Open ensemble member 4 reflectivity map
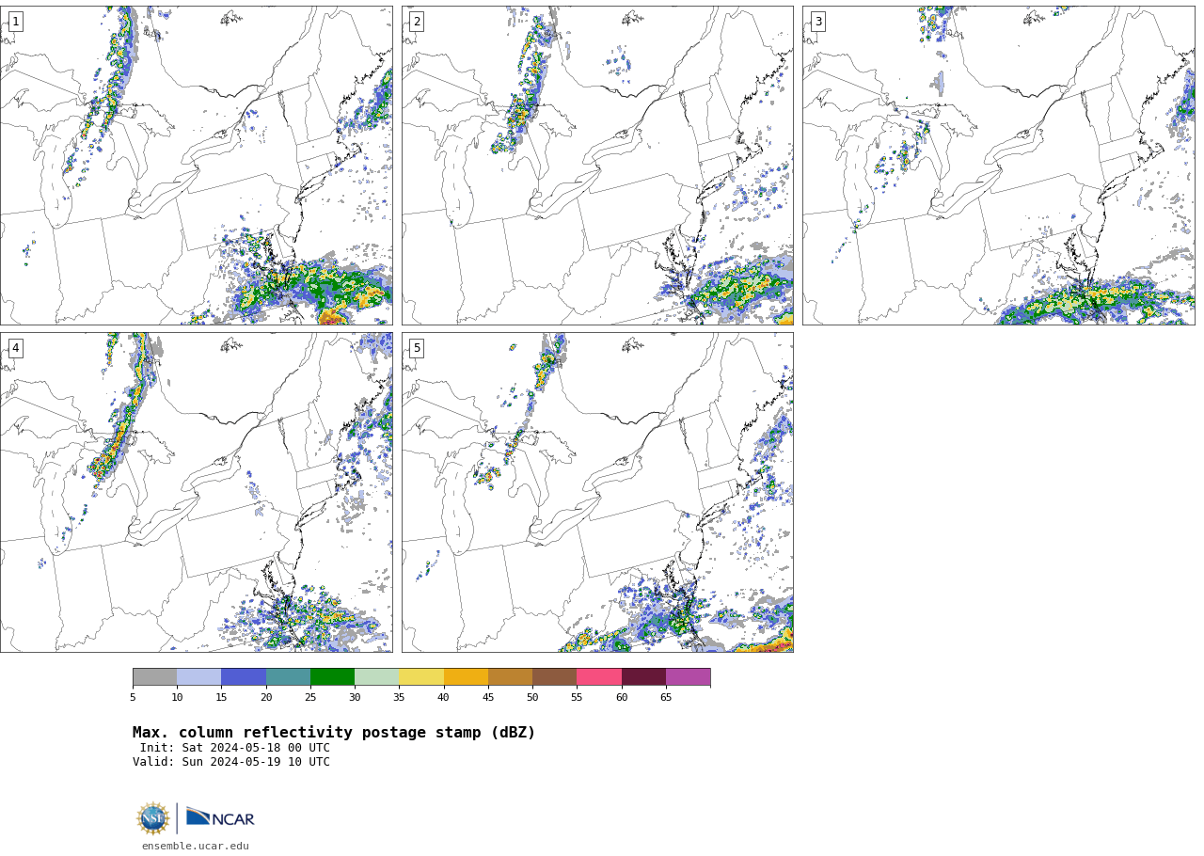The width and height of the screenshot is (1204, 856). [x=196, y=492]
